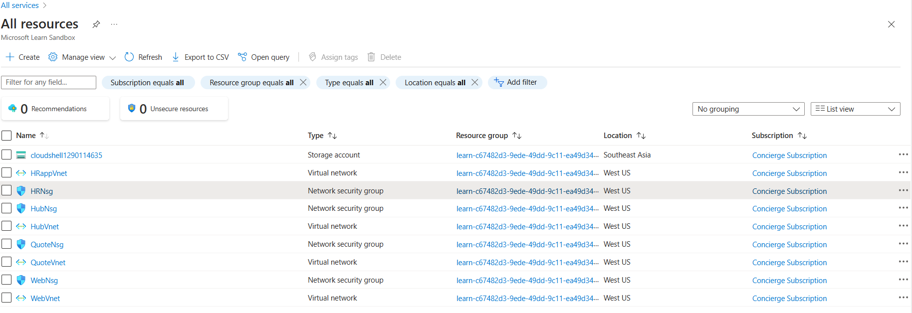The width and height of the screenshot is (912, 313).
Task: Click the virtual network icon for QuoteVnet
Action: click(21, 262)
